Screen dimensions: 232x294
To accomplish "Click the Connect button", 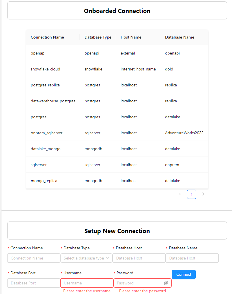I will [184, 274].
